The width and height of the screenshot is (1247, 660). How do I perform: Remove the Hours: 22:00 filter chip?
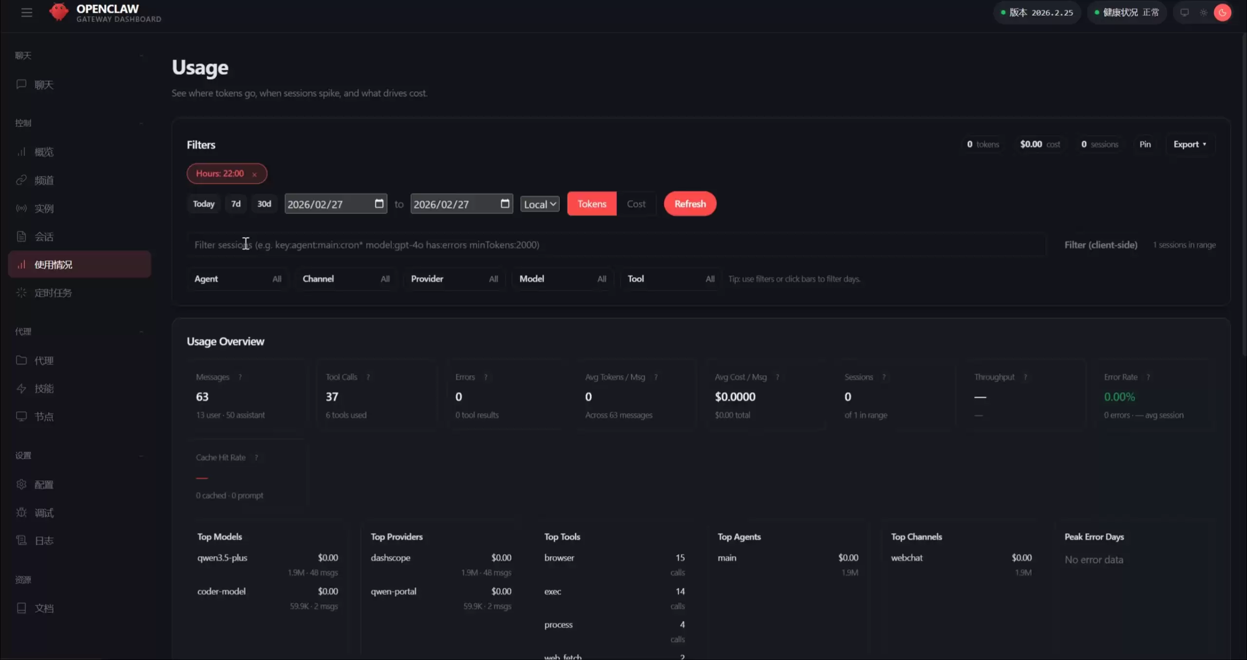[254, 174]
